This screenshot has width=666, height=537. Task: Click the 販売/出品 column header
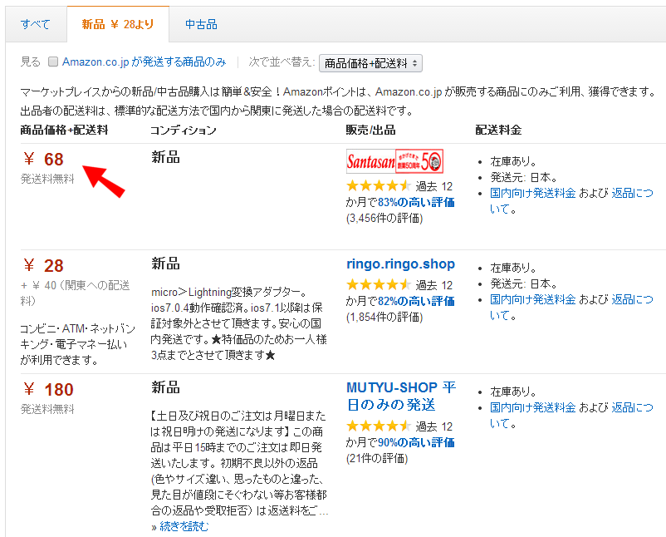(x=370, y=130)
